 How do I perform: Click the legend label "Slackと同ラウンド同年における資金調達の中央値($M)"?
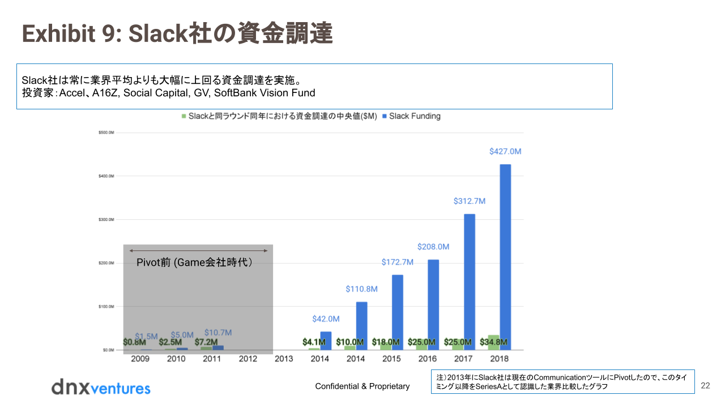(283, 116)
